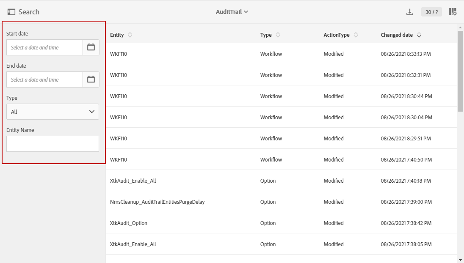The width and height of the screenshot is (464, 263).
Task: Sort by the Type column arrows
Action: (x=278, y=35)
